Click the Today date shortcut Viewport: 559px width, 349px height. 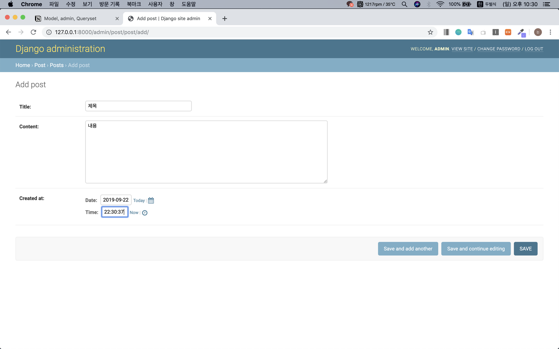coord(139,200)
